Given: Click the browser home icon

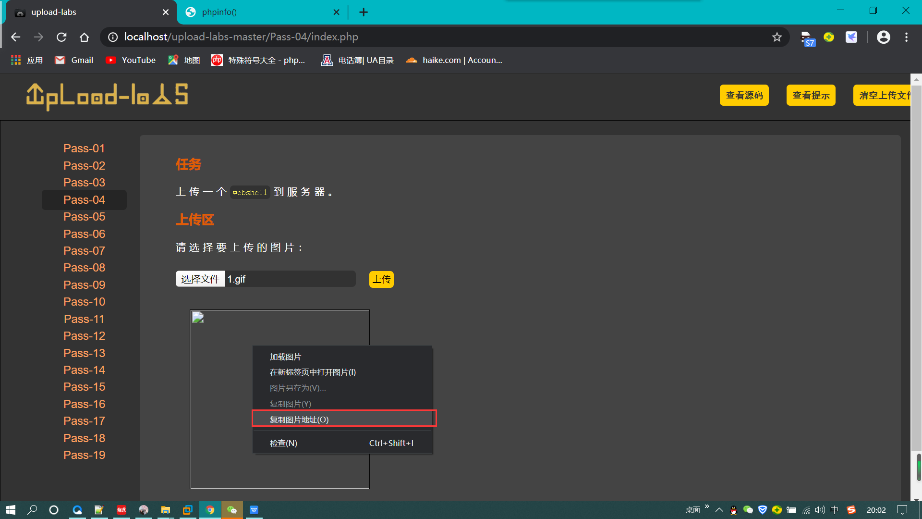Looking at the screenshot, I should pyautogui.click(x=85, y=37).
